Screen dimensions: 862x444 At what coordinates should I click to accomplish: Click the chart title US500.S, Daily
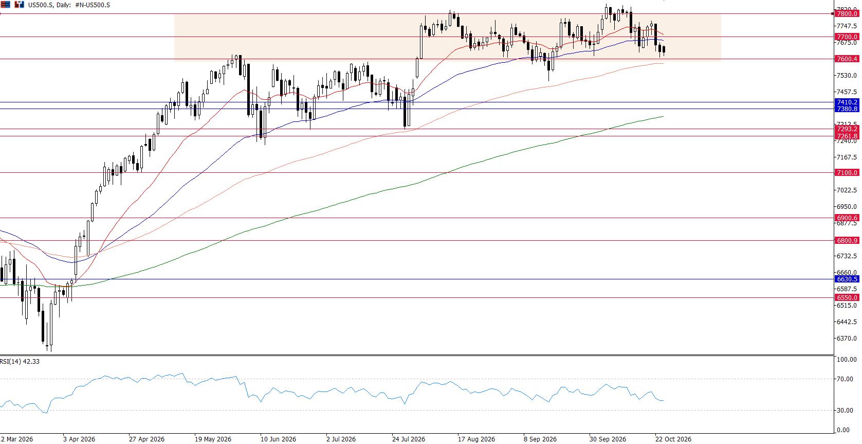click(x=49, y=5)
